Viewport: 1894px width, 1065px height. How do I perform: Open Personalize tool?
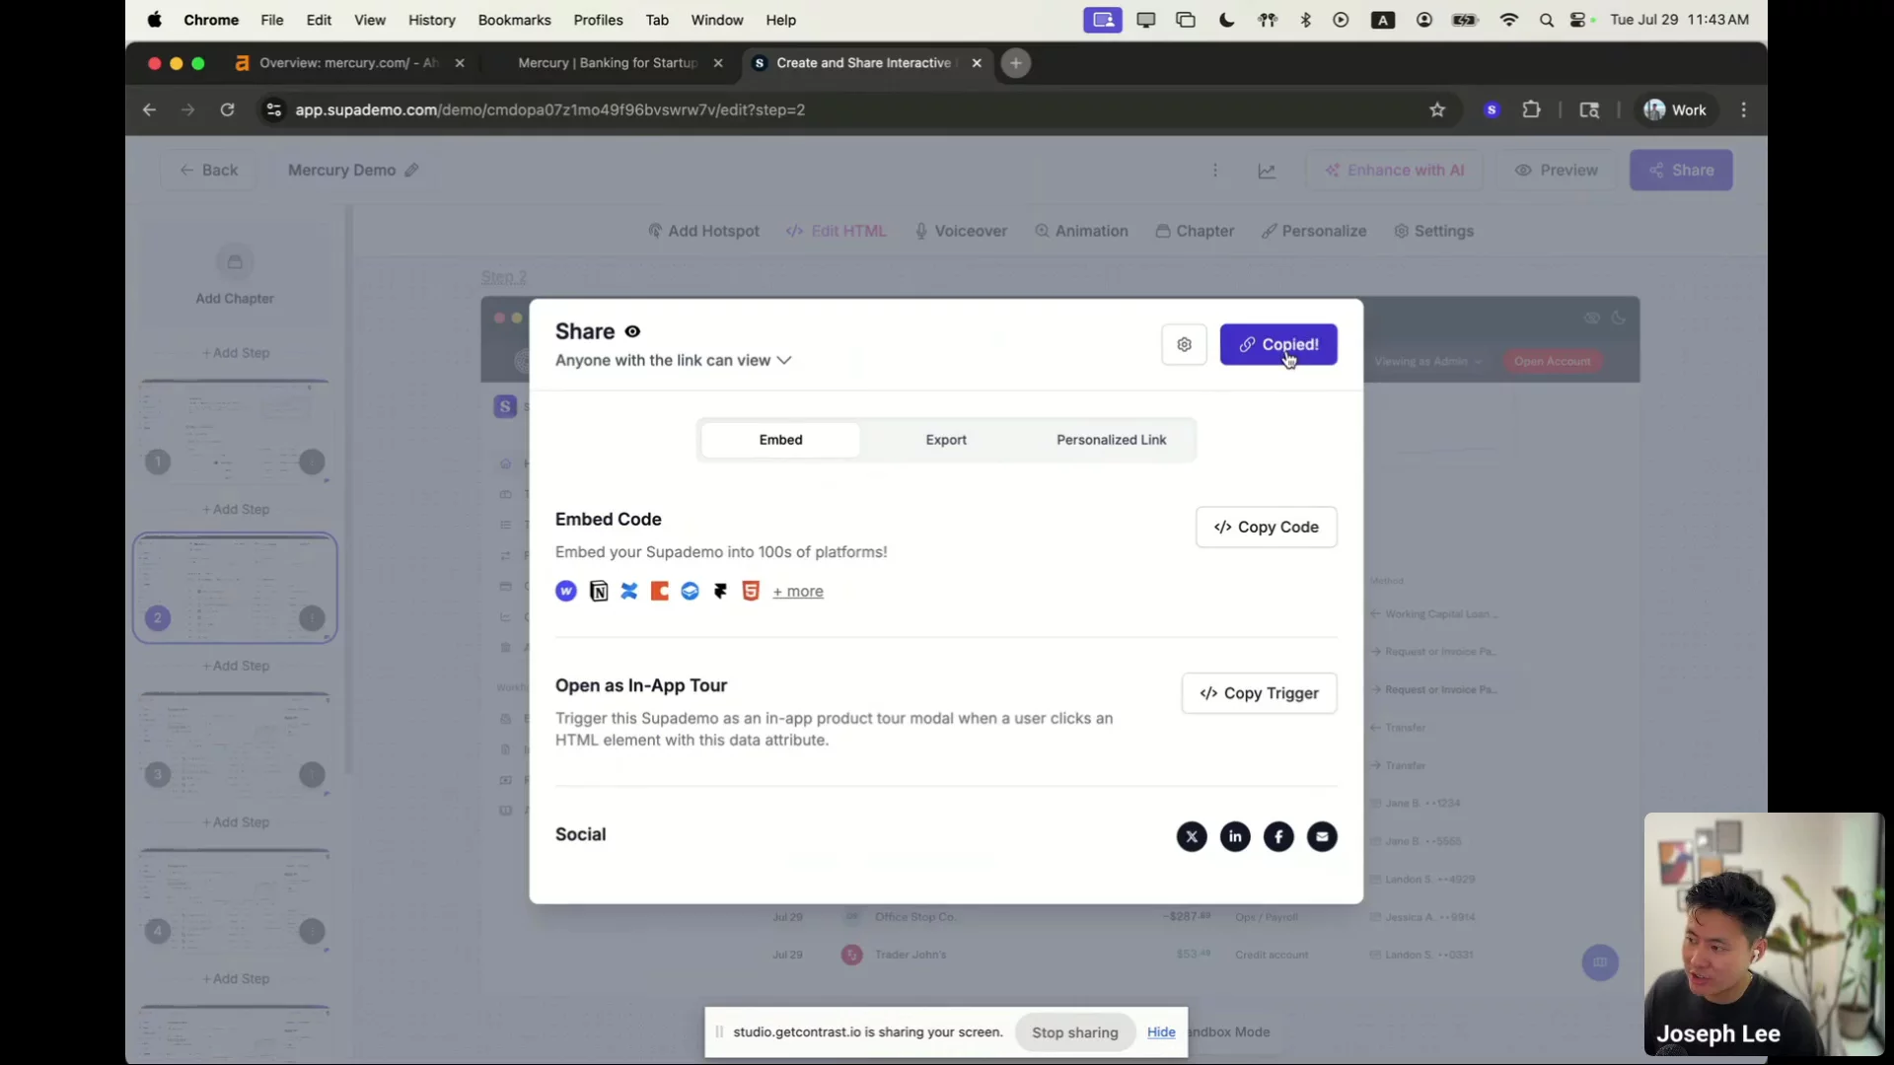(1314, 231)
